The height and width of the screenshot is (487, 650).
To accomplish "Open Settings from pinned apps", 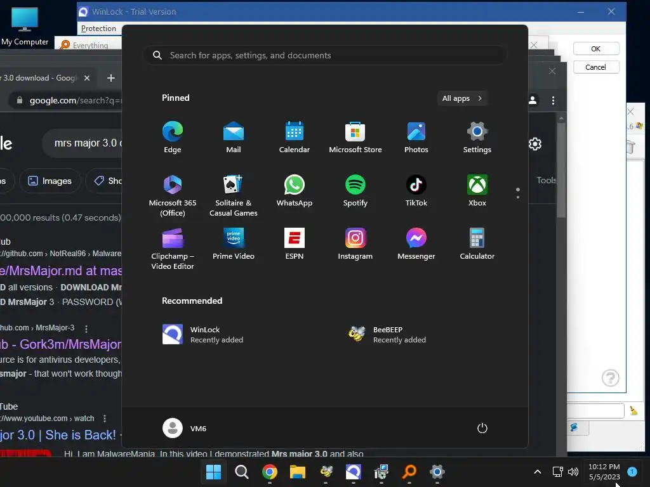I will [x=477, y=138].
